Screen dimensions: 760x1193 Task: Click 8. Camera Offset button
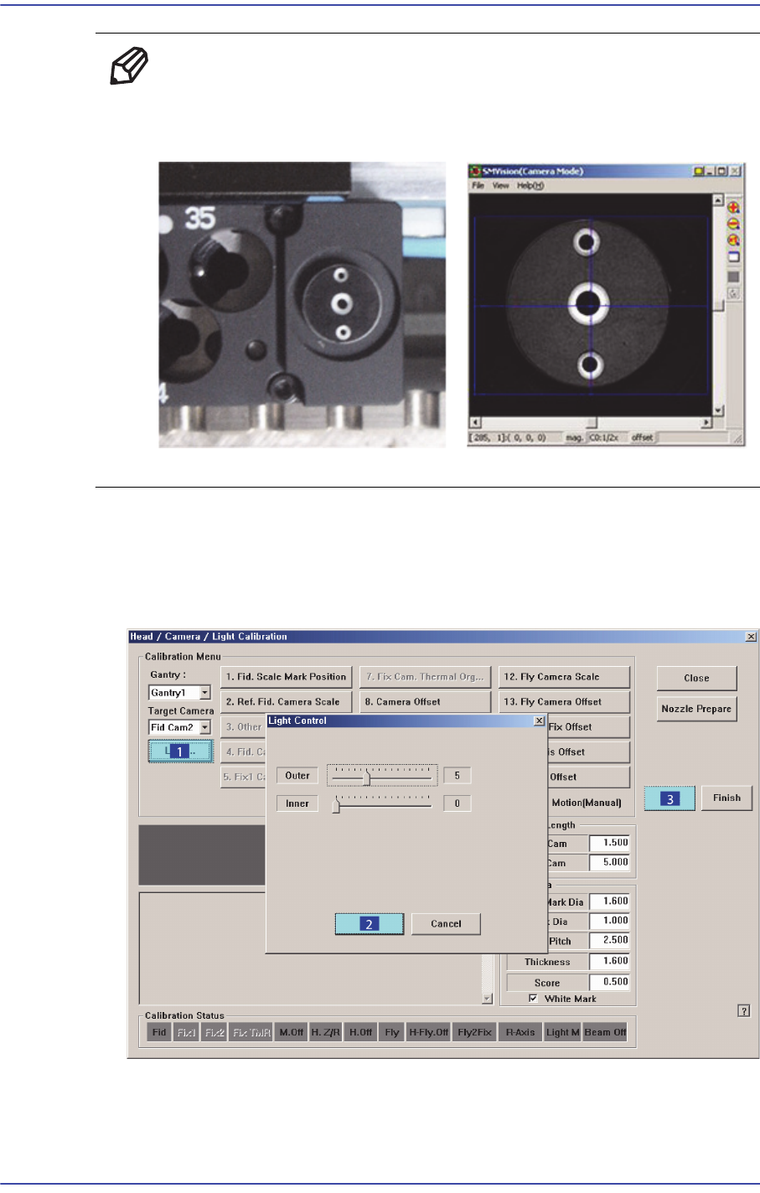(x=425, y=702)
